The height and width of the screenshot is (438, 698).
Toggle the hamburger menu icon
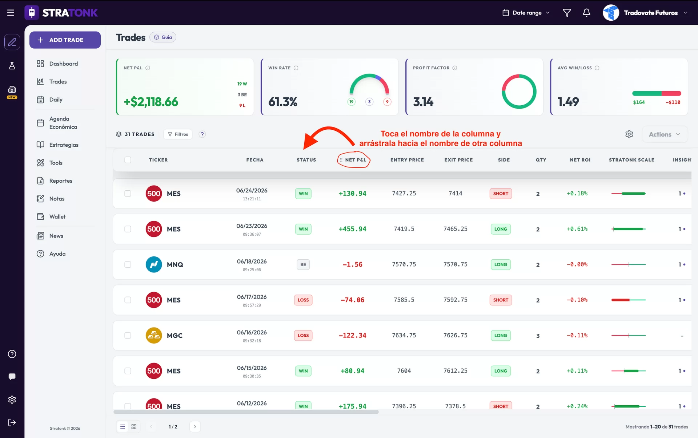coord(11,13)
